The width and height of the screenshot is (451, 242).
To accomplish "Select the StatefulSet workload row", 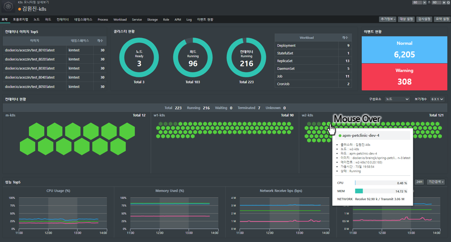I will coord(313,53).
